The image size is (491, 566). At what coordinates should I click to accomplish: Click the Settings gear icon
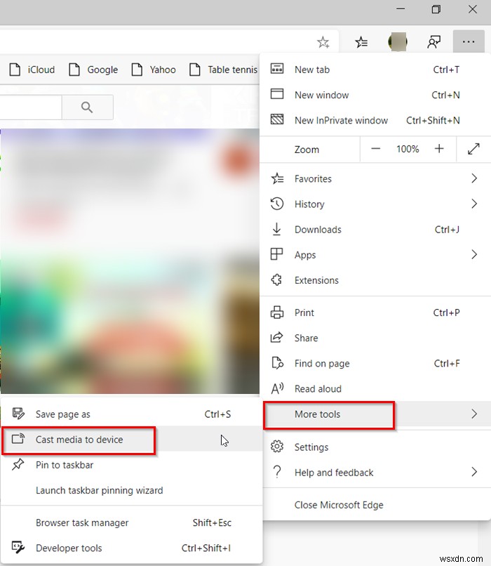coord(277,447)
